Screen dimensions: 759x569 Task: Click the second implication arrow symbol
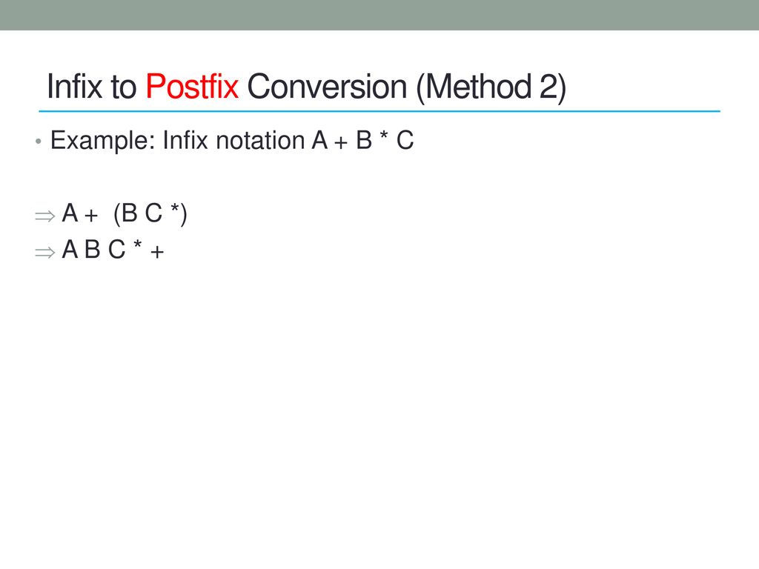45,252
